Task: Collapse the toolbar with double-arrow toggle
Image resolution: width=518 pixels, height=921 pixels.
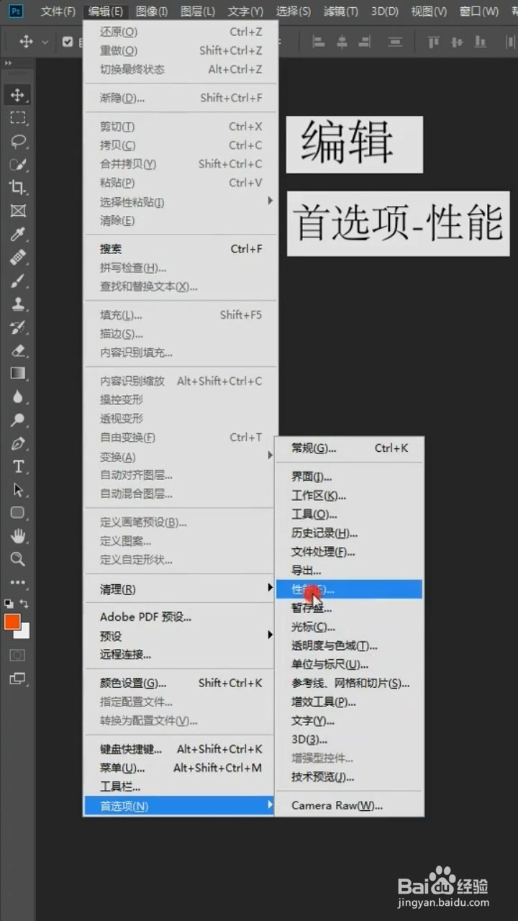Action: (x=9, y=63)
